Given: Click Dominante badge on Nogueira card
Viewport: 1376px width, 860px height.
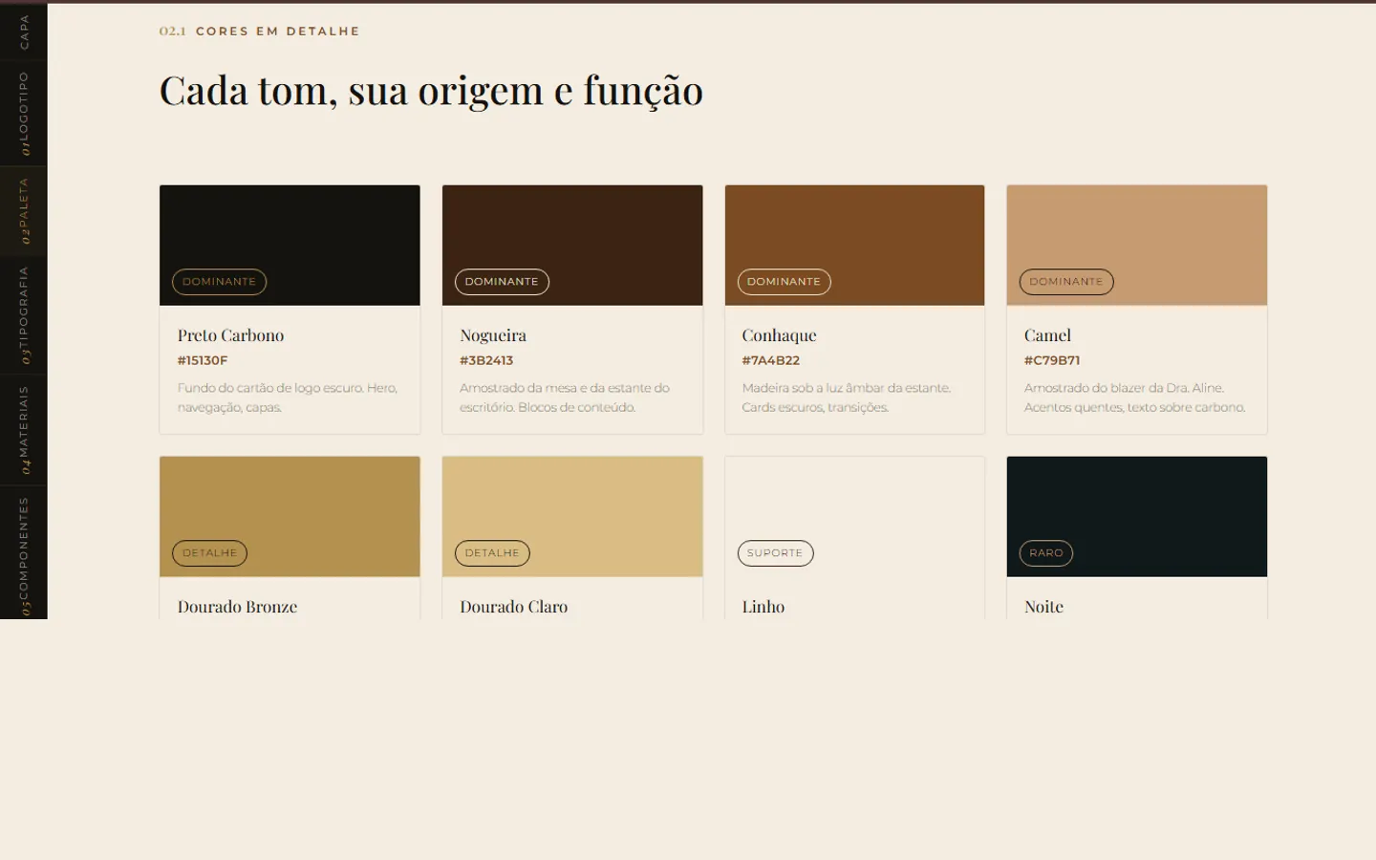Looking at the screenshot, I should 502,282.
